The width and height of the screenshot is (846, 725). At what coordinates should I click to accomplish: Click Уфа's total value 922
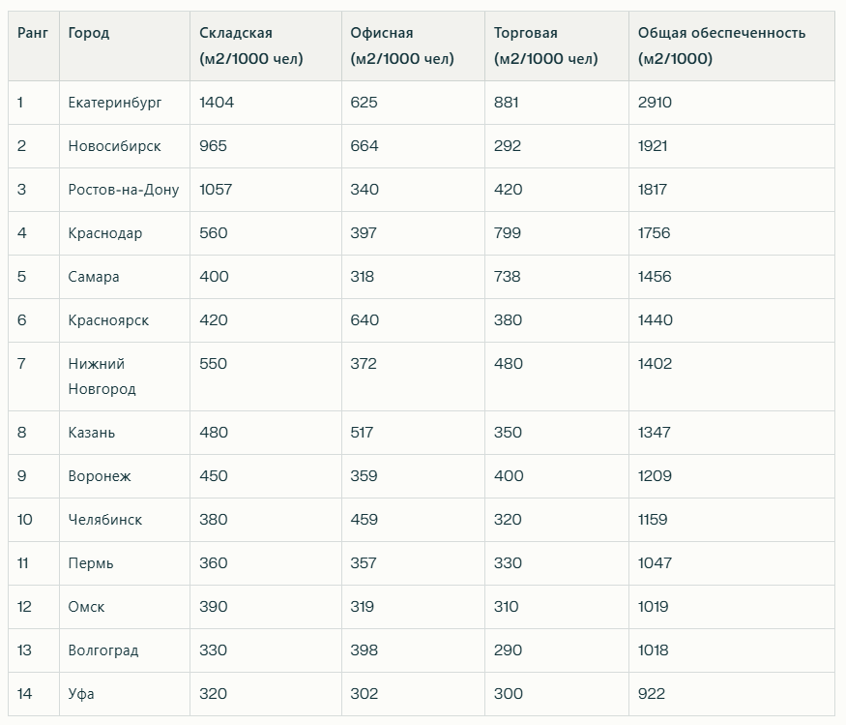(x=652, y=694)
